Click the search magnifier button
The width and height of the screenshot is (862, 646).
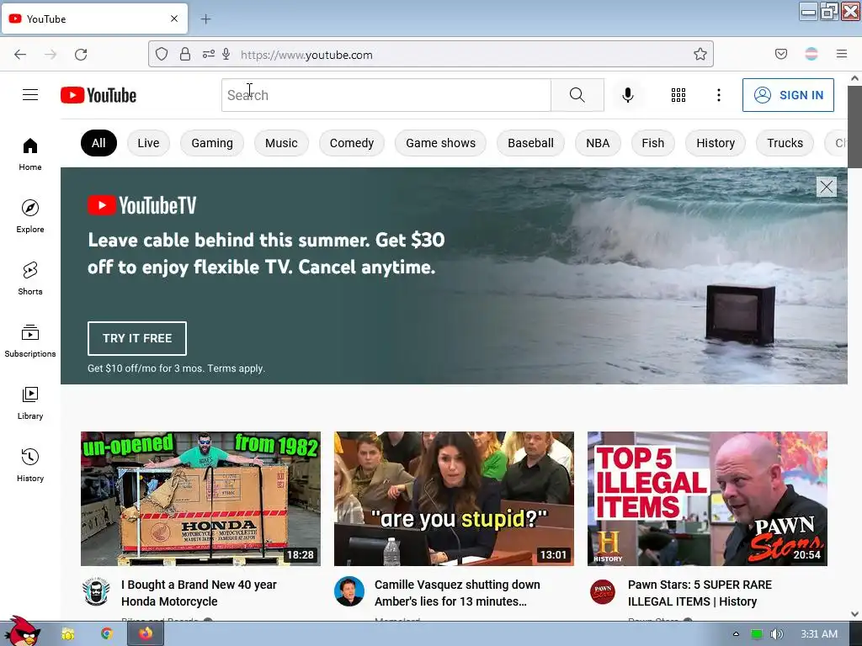tap(577, 95)
